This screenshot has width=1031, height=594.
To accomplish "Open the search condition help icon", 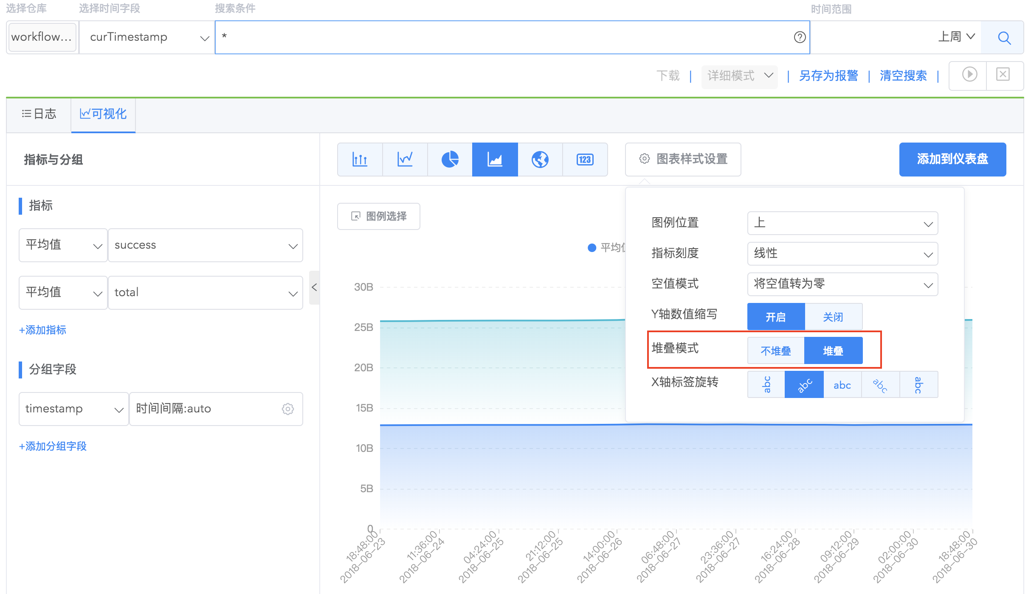I will tap(800, 37).
